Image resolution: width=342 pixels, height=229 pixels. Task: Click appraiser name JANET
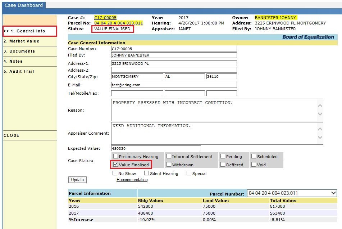[184, 29]
